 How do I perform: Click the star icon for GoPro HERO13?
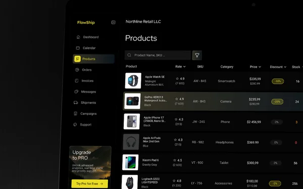point(177,99)
